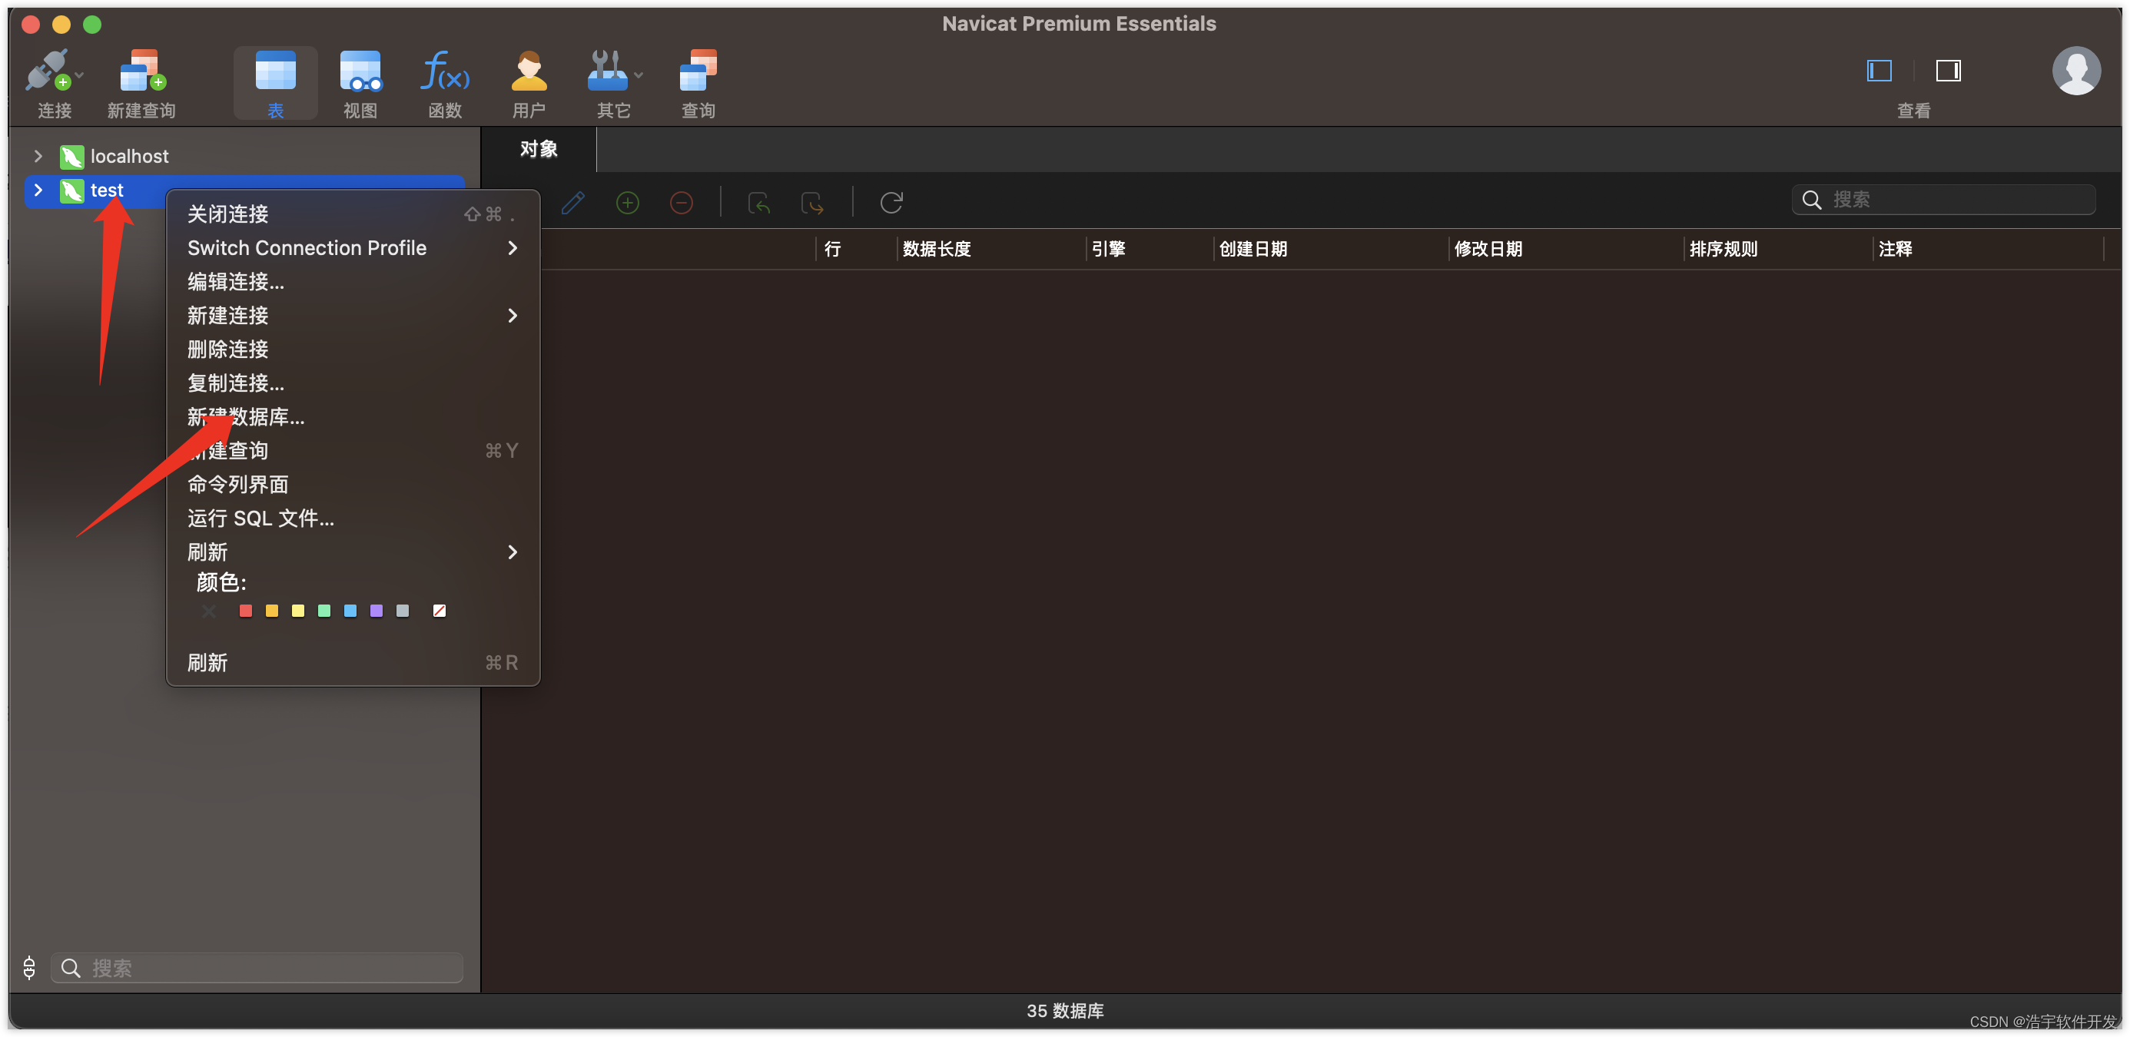The image size is (2130, 1037).
Task: Pick the gray color swatch
Action: click(x=403, y=611)
